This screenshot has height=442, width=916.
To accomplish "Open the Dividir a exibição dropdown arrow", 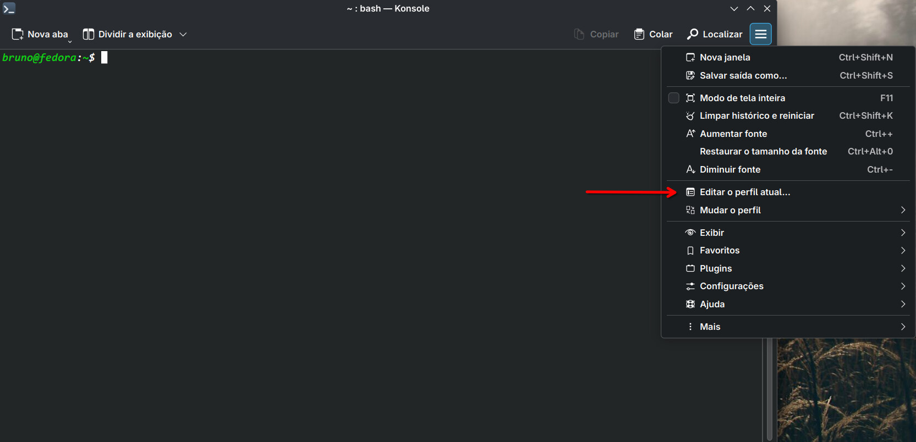I will click(183, 34).
